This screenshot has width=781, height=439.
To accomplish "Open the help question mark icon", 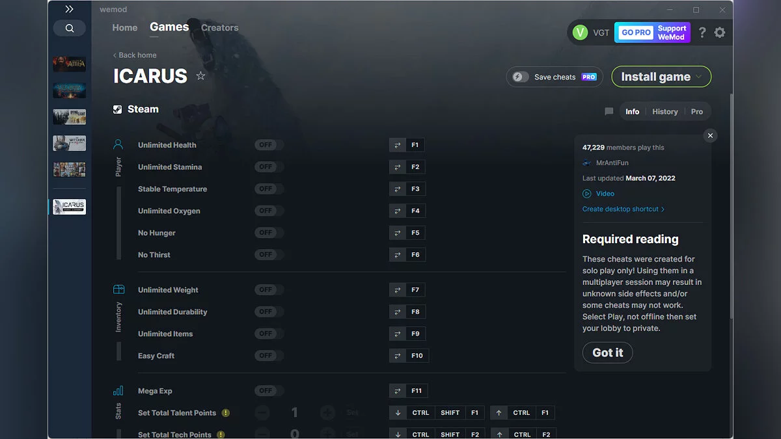I will click(x=702, y=33).
